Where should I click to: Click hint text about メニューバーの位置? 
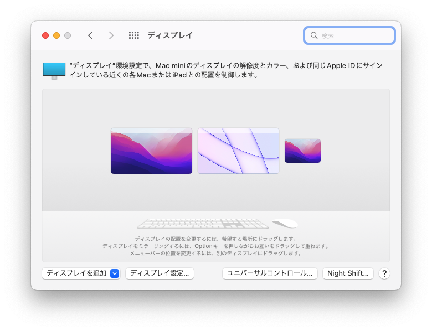pyautogui.click(x=216, y=253)
